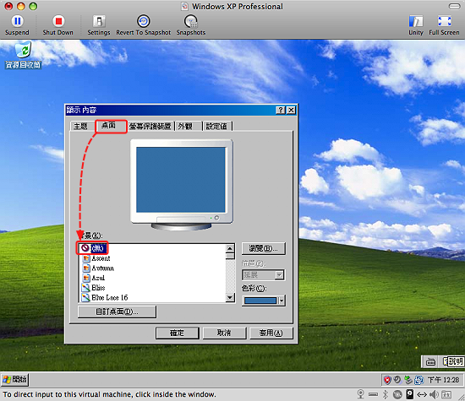This screenshot has height=401, width=465.
Task: Click the red security shield tray icon
Action: (x=387, y=380)
